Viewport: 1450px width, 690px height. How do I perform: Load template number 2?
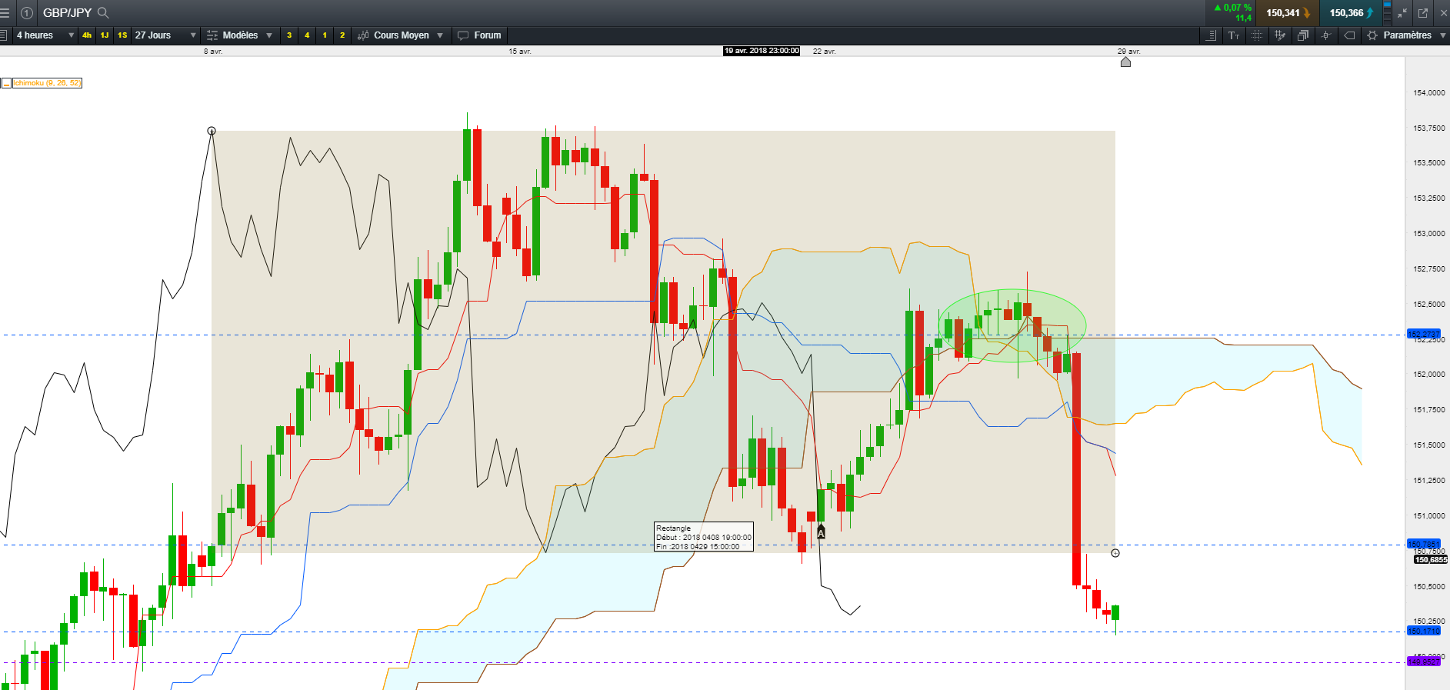coord(342,35)
